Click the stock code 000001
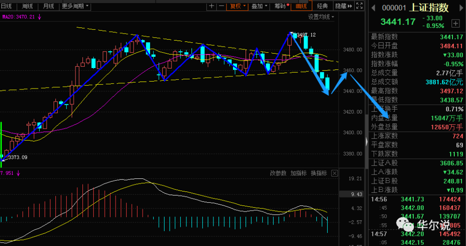Image resolution: width=466 pixels, height=246 pixels. (x=394, y=8)
